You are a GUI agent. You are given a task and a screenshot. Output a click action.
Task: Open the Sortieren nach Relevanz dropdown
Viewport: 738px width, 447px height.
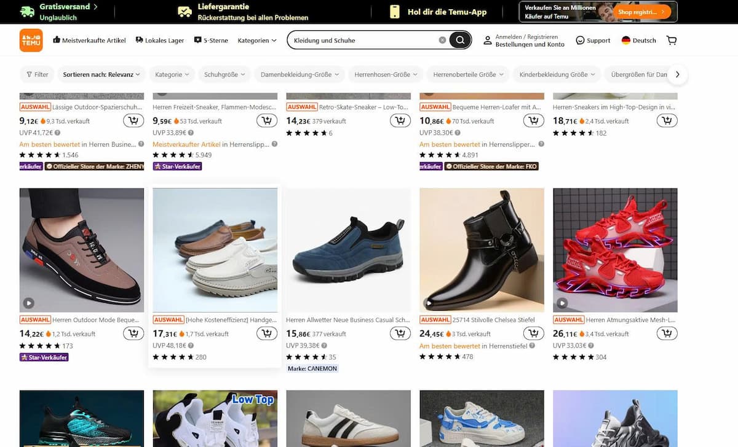click(x=101, y=74)
